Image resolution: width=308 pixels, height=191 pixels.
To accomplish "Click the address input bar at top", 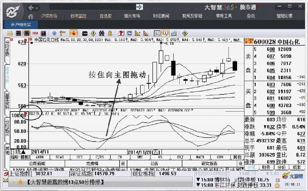I will click(x=92, y=7).
